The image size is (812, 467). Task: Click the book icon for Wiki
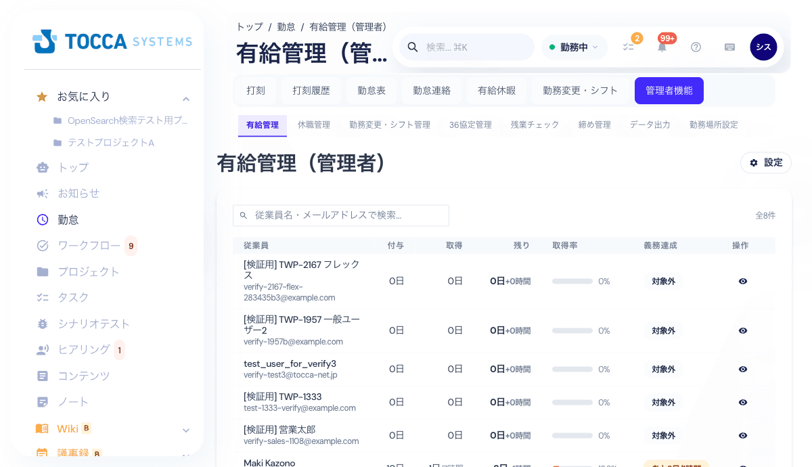tap(43, 428)
